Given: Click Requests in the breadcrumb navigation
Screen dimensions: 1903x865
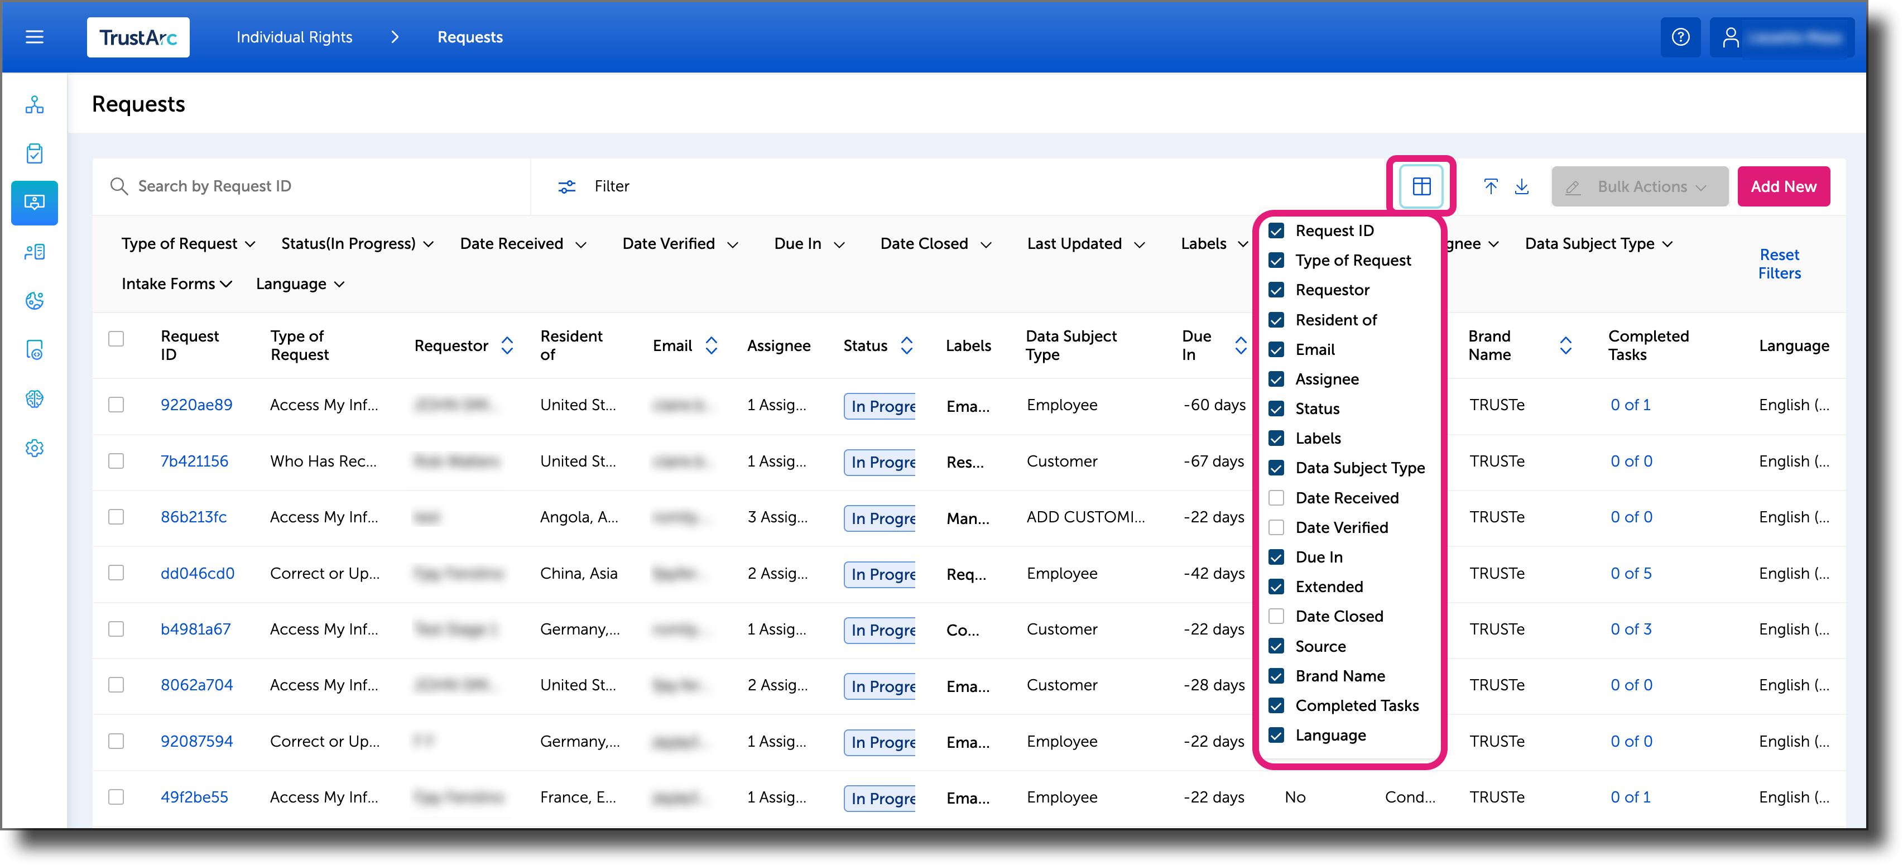Looking at the screenshot, I should click(469, 37).
